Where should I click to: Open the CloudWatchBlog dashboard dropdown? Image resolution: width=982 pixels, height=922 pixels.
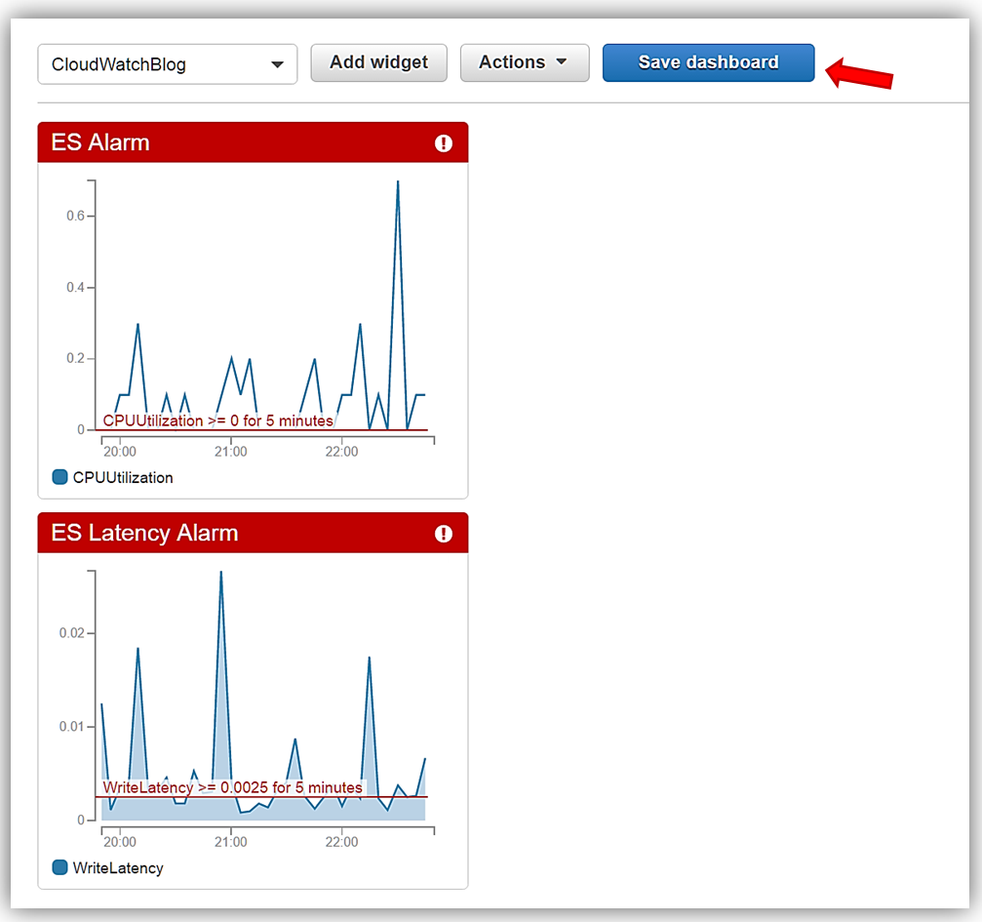[x=167, y=64]
